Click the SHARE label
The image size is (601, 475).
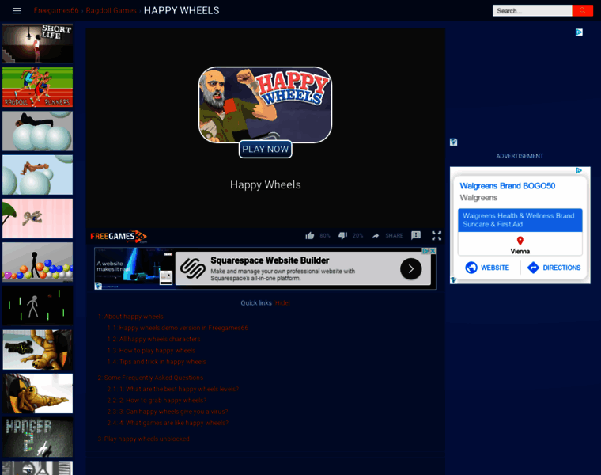click(394, 236)
